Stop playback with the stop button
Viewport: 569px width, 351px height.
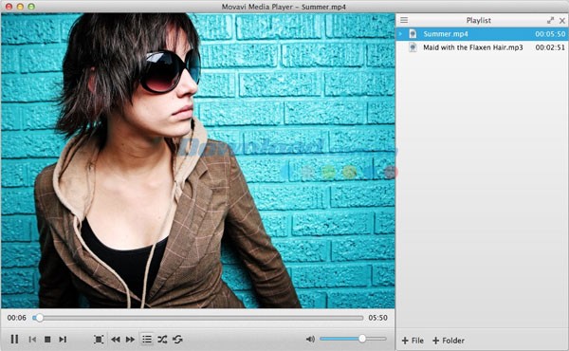[x=47, y=340]
